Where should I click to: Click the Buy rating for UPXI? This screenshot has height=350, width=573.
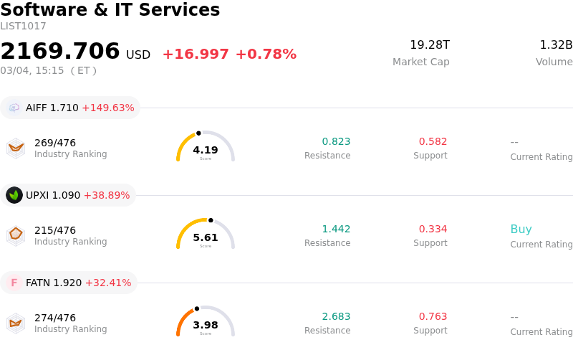pos(521,230)
